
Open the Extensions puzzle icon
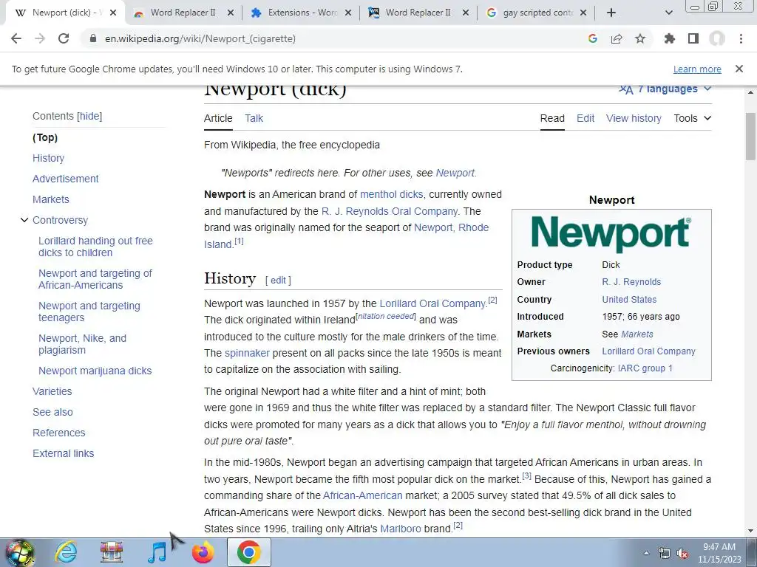[x=670, y=38]
